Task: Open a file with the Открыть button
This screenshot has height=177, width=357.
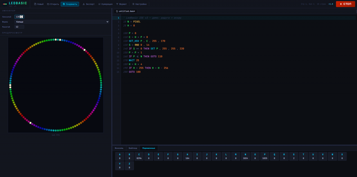Action: [53, 4]
